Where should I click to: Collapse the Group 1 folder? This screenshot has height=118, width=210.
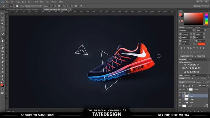(183, 93)
